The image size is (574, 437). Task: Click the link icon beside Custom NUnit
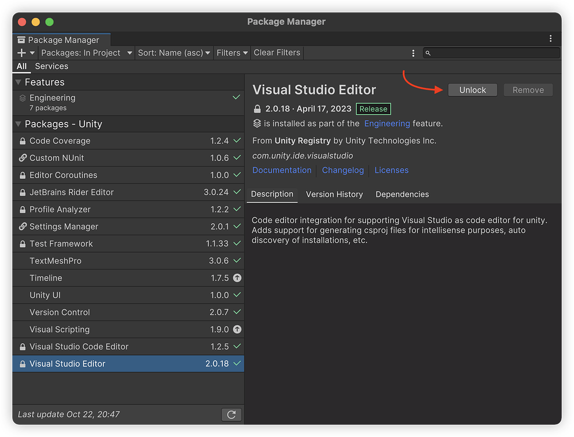23,158
